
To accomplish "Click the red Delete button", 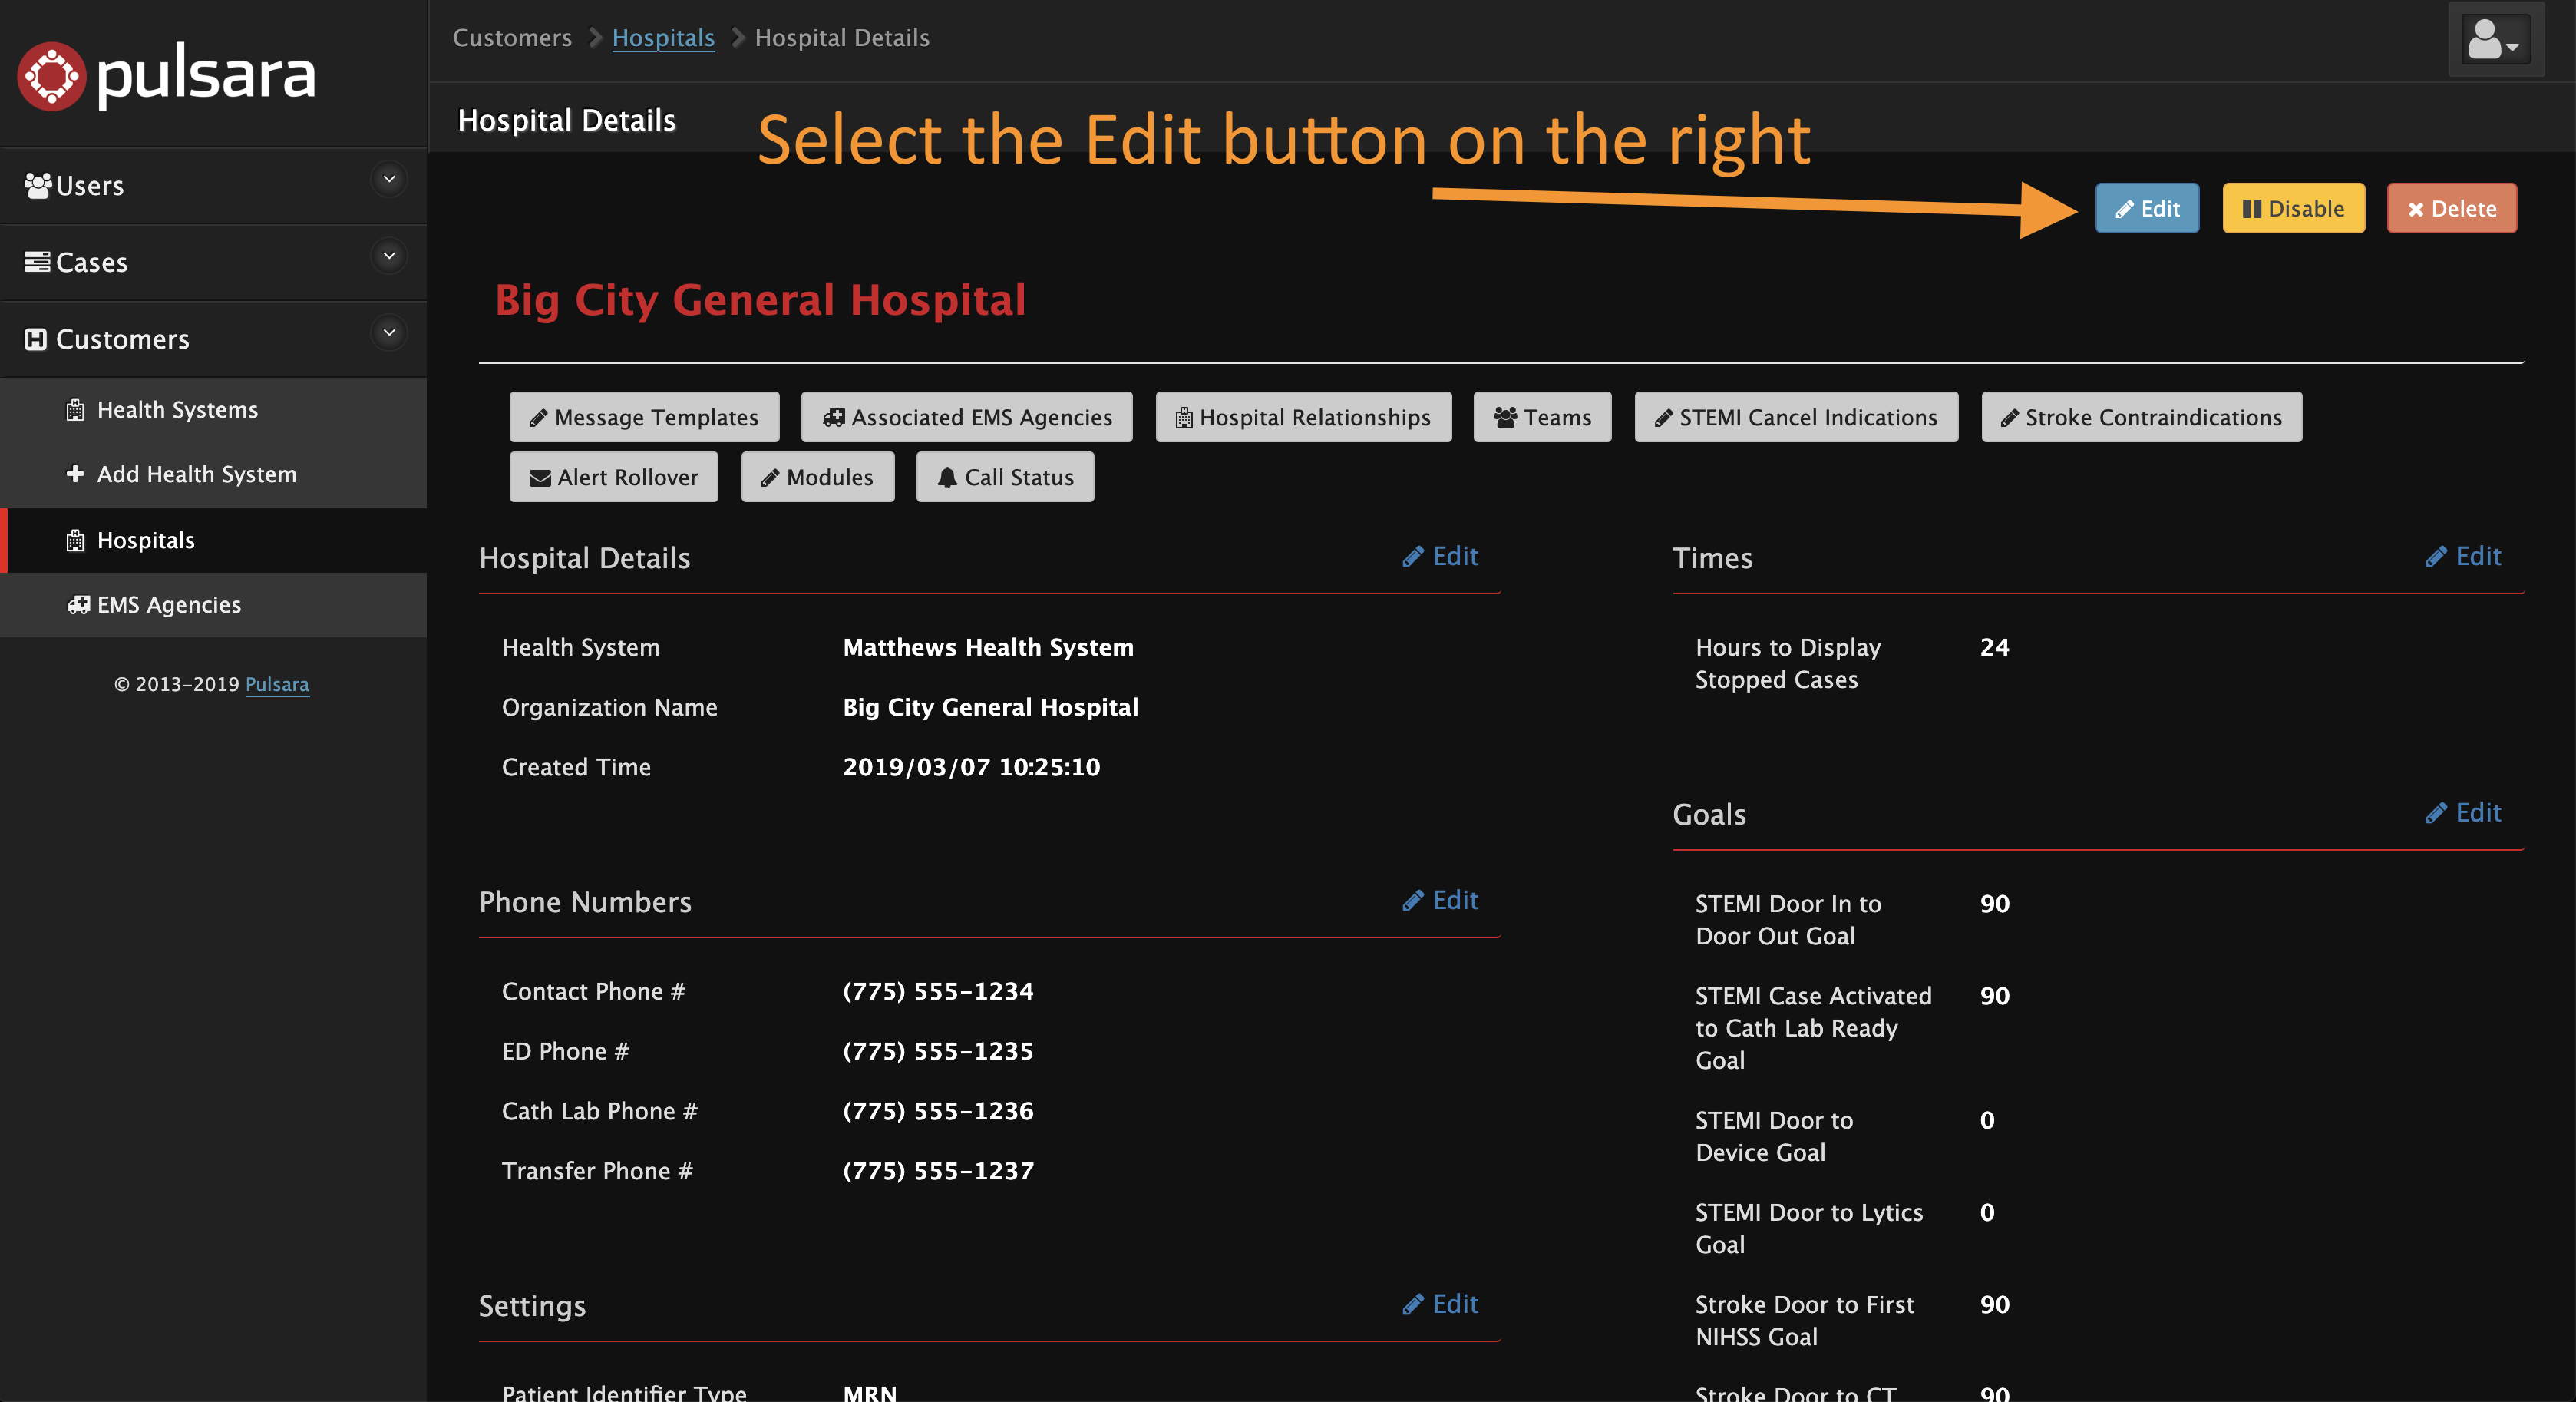I will [2451, 208].
